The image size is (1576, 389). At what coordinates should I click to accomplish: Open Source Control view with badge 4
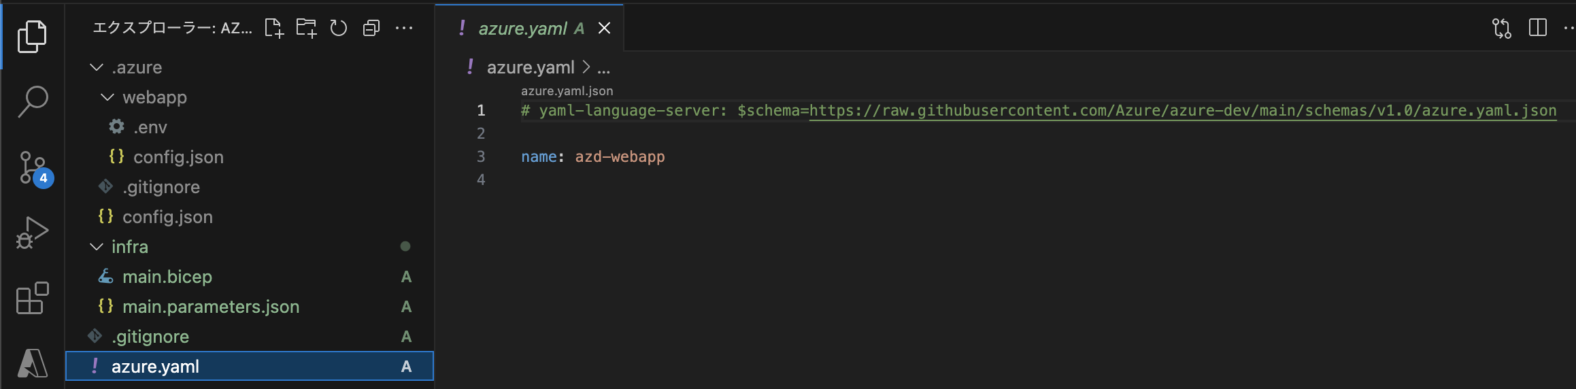pyautogui.click(x=34, y=168)
